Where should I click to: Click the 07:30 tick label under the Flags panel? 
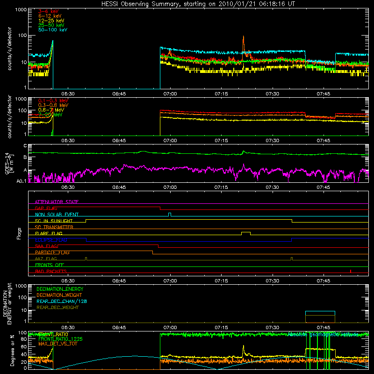coord(272,281)
